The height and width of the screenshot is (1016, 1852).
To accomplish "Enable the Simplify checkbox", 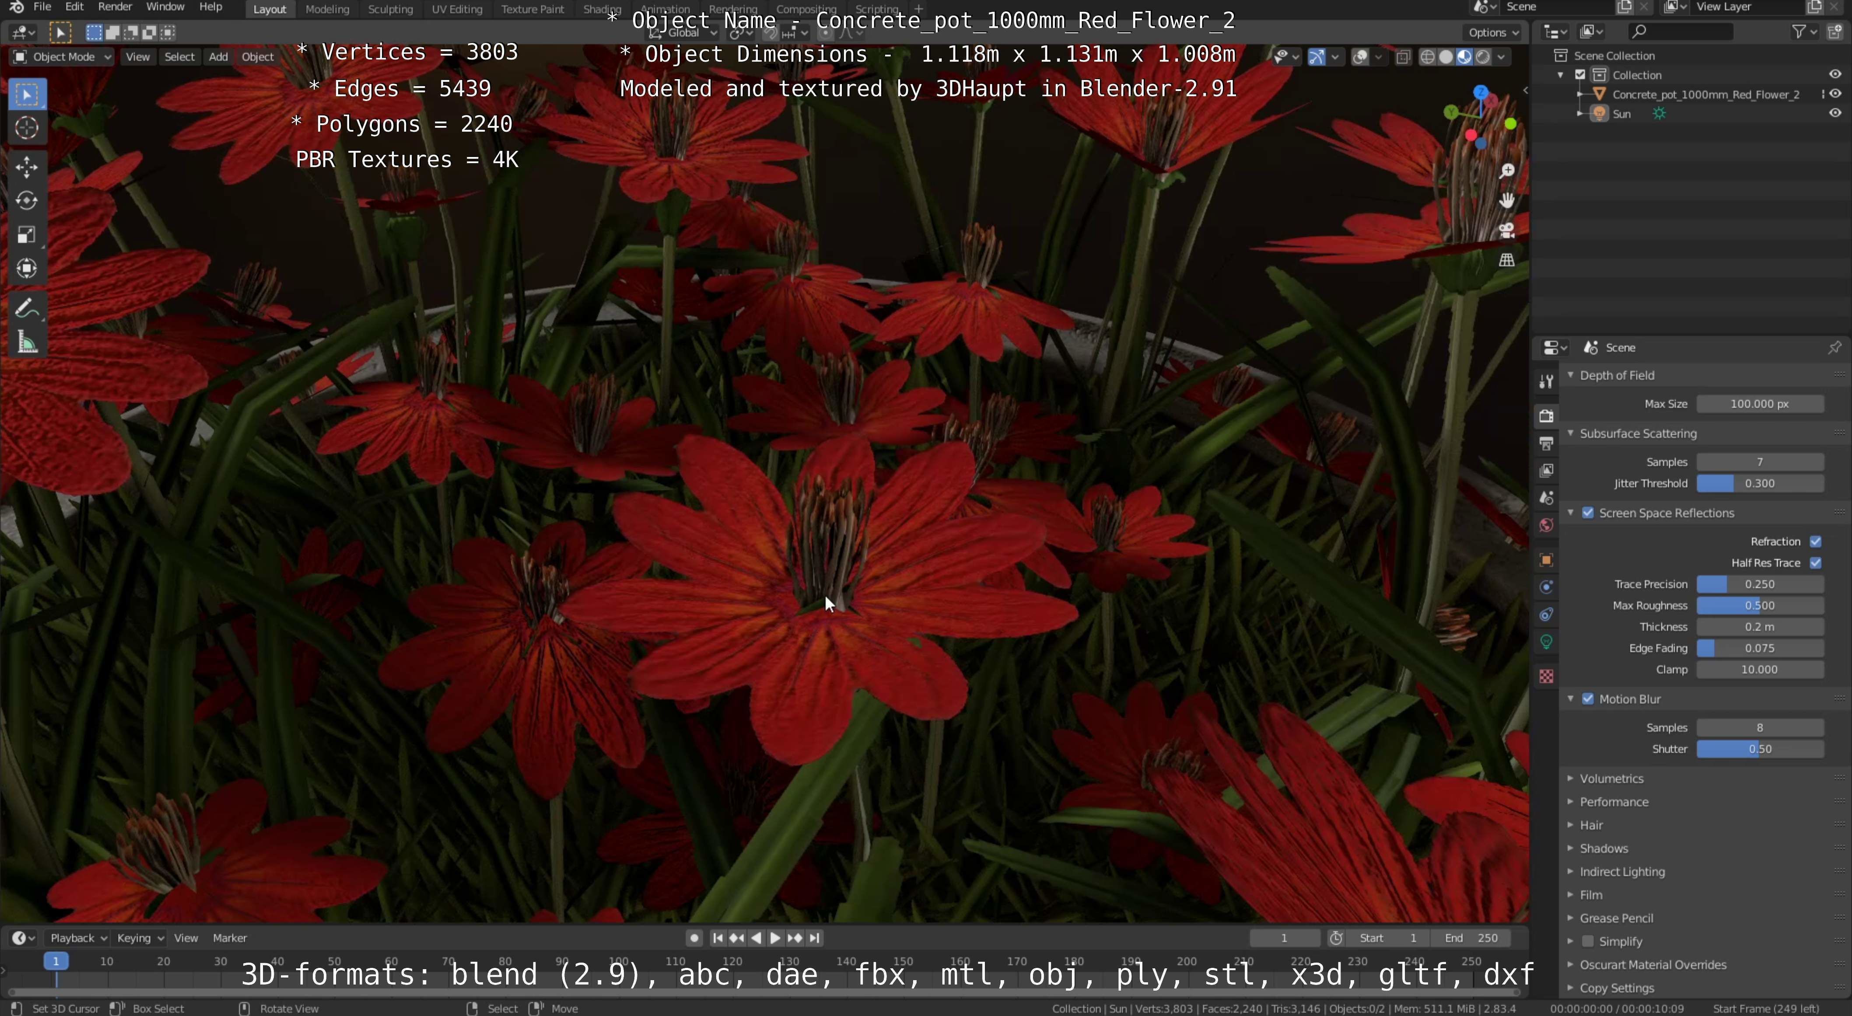I will (x=1588, y=941).
